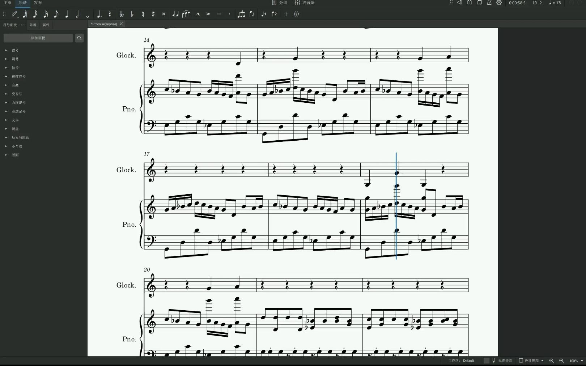Select the 64th note duration

[x=25, y=14]
